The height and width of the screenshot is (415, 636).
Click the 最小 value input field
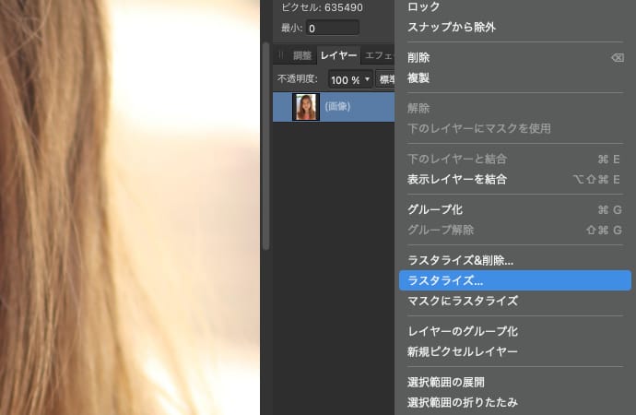332,28
